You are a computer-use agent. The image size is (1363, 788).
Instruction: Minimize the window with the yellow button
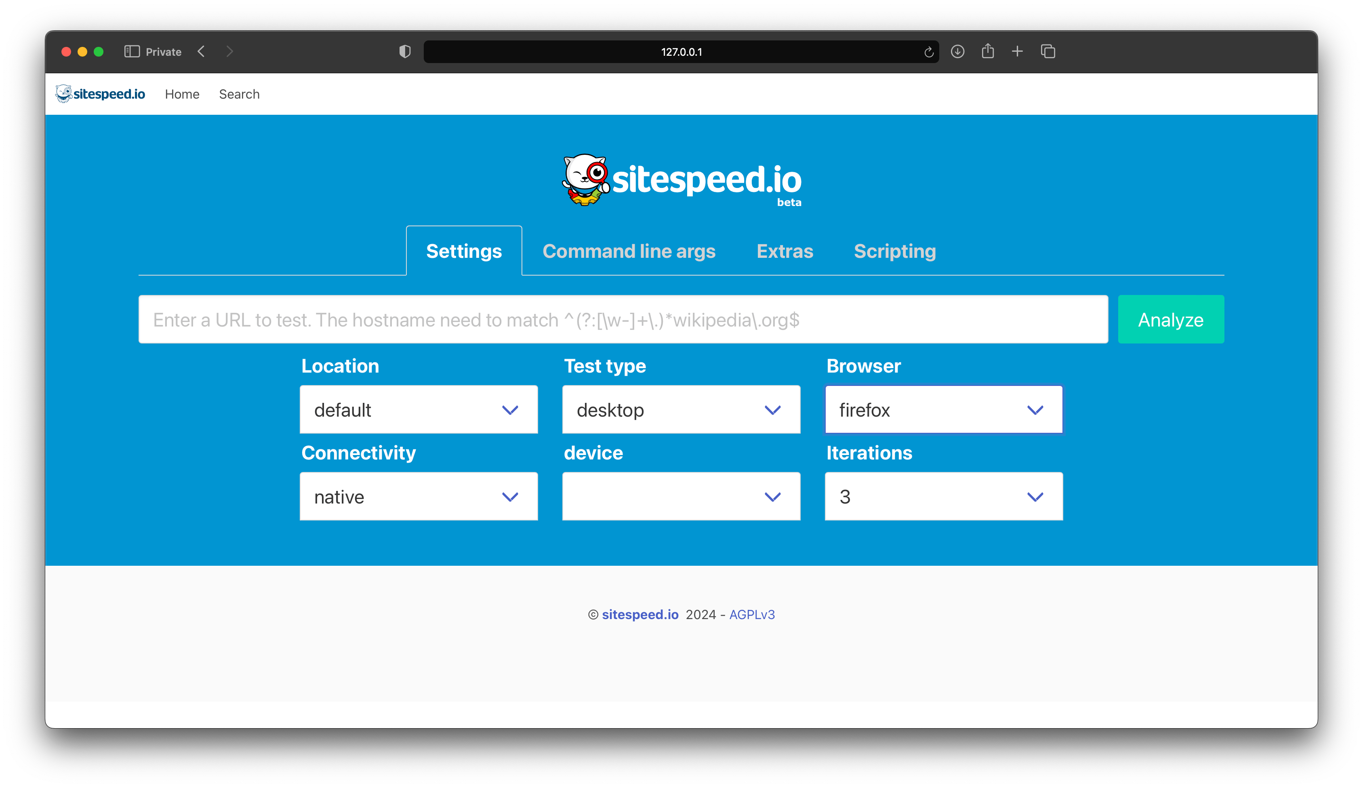pyautogui.click(x=82, y=51)
